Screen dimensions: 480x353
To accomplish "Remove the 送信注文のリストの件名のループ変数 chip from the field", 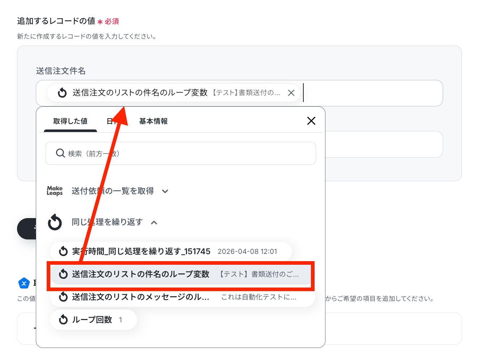I will [x=291, y=93].
